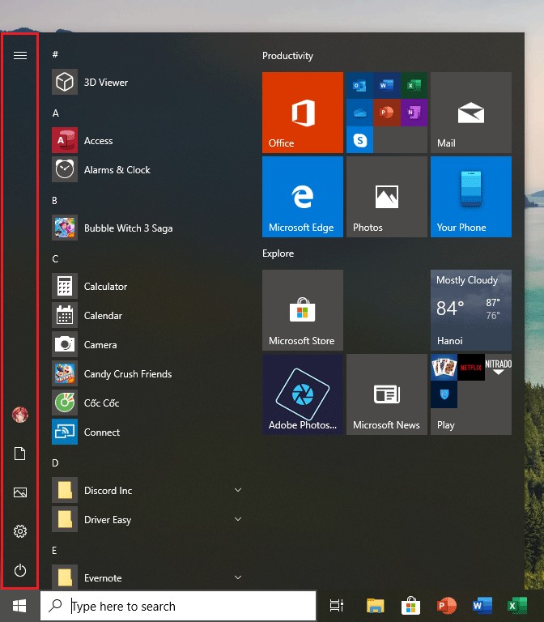
Task: Open the Documents sidebar icon
Action: [19, 454]
